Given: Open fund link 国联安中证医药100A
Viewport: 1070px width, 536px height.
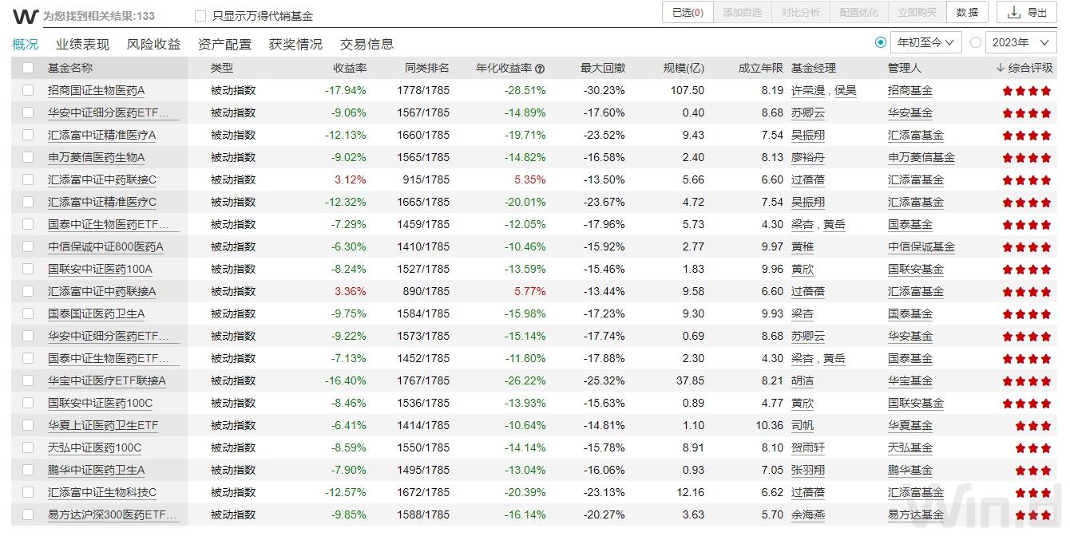Looking at the screenshot, I should click(100, 270).
